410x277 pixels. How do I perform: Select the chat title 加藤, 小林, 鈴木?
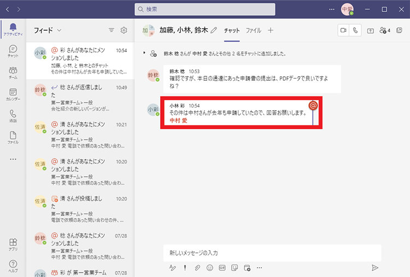tap(184, 30)
